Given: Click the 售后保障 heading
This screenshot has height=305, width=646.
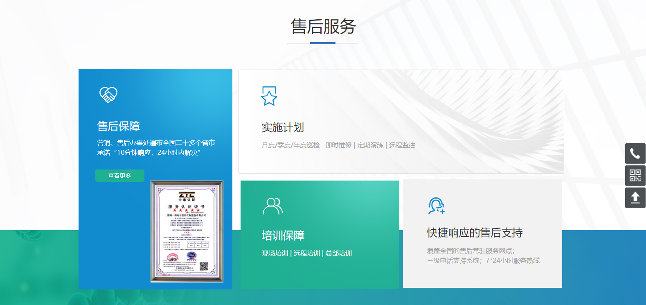Looking at the screenshot, I should point(119,126).
